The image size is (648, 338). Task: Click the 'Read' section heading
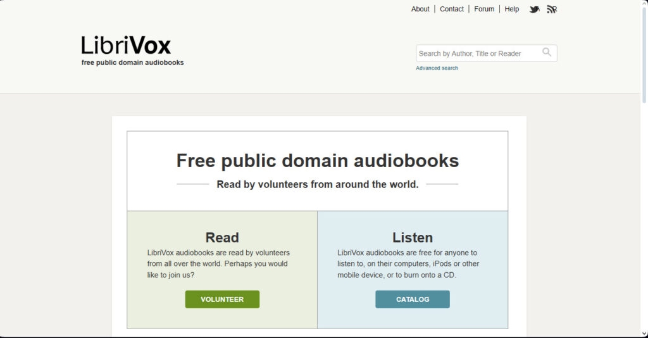coord(222,237)
